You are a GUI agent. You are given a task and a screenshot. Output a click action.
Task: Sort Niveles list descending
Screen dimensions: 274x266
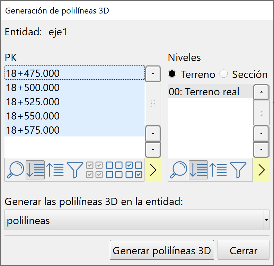point(198,170)
